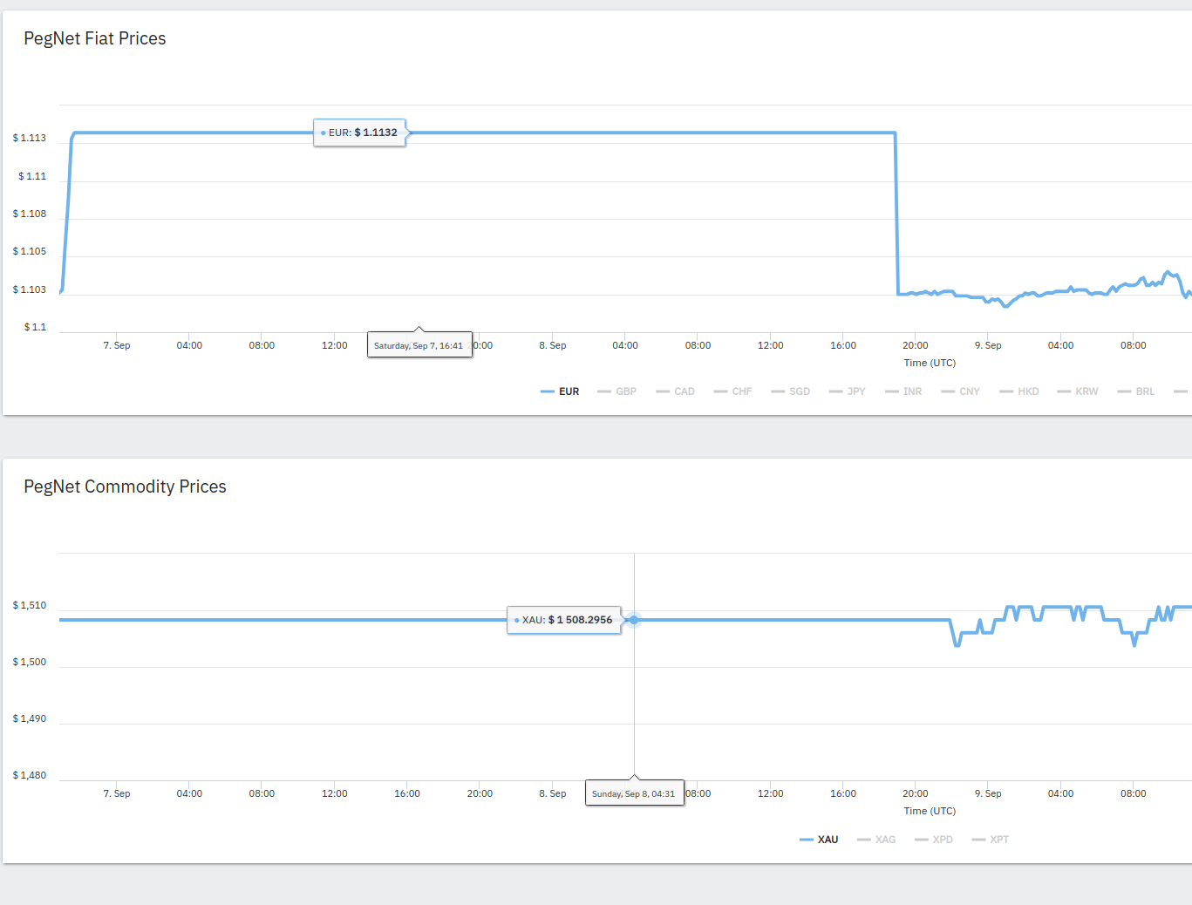This screenshot has width=1192, height=905.
Task: Show the GBP series in fiat chart
Action: click(x=616, y=391)
